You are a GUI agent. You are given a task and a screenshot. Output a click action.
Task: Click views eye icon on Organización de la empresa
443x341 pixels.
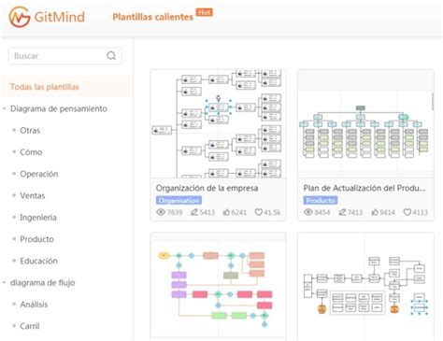click(x=161, y=212)
